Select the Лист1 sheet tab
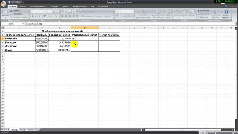Image resolution: width=238 pixels, height=134 pixels. [x=14, y=130]
